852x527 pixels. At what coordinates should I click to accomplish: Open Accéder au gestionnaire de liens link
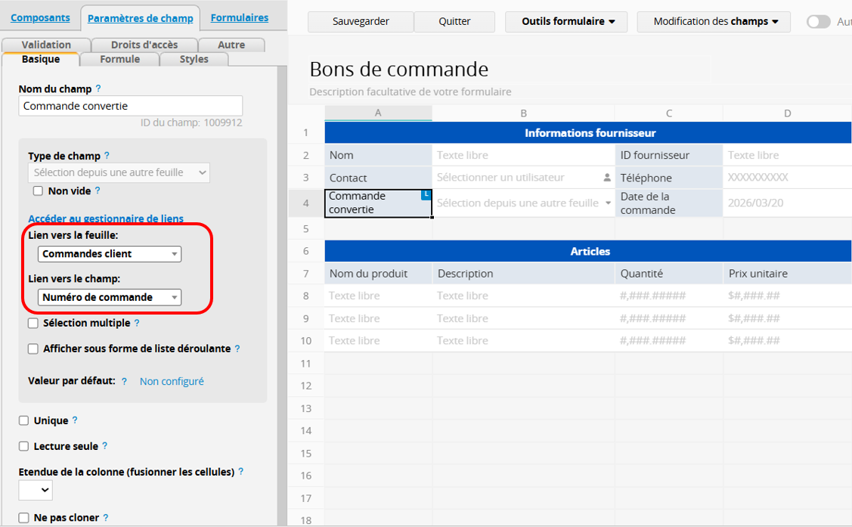[x=106, y=219]
